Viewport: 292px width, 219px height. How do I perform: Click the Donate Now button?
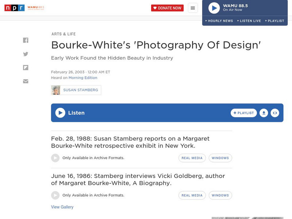pos(168,7)
